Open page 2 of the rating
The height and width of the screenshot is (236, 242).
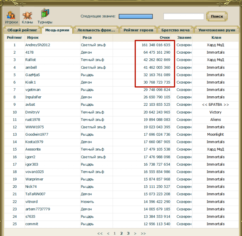tap(122, 233)
